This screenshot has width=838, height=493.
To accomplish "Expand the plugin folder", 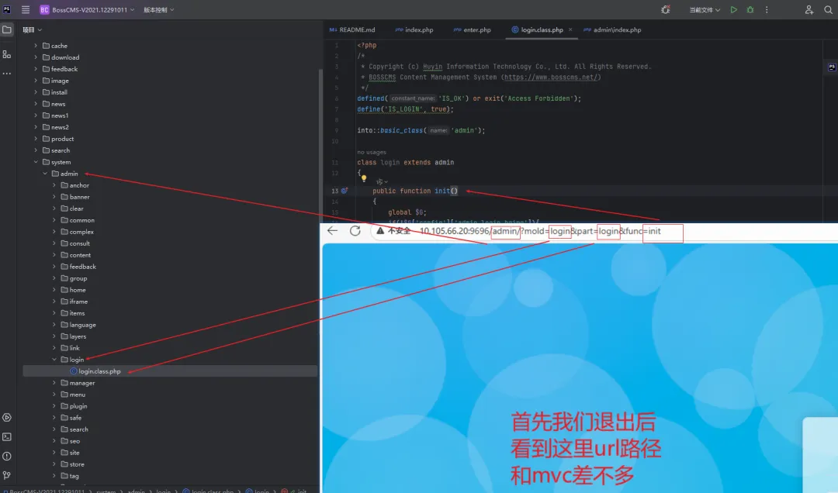I will (x=54, y=406).
